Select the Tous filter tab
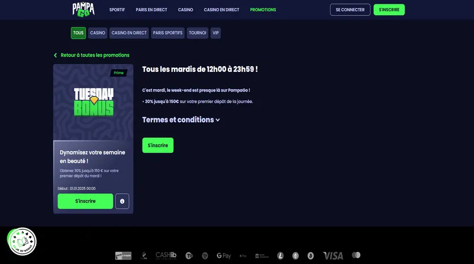The width and height of the screenshot is (474, 264). point(78,33)
